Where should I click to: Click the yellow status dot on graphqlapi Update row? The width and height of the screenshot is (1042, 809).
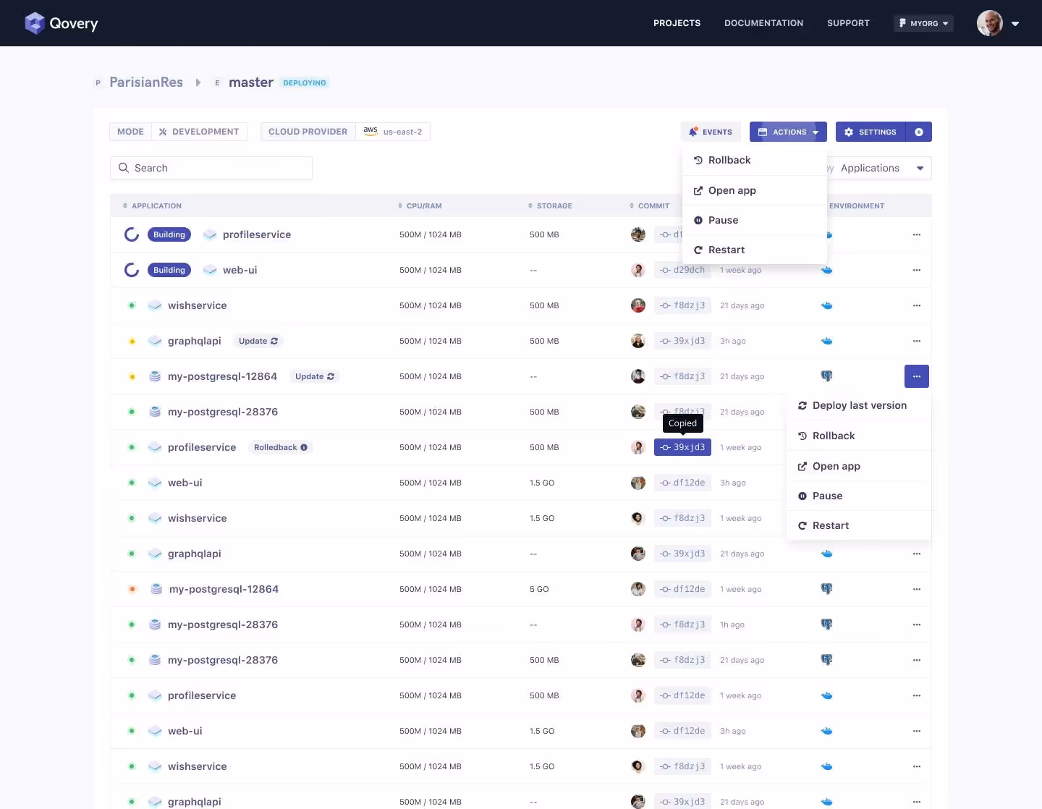tap(132, 341)
